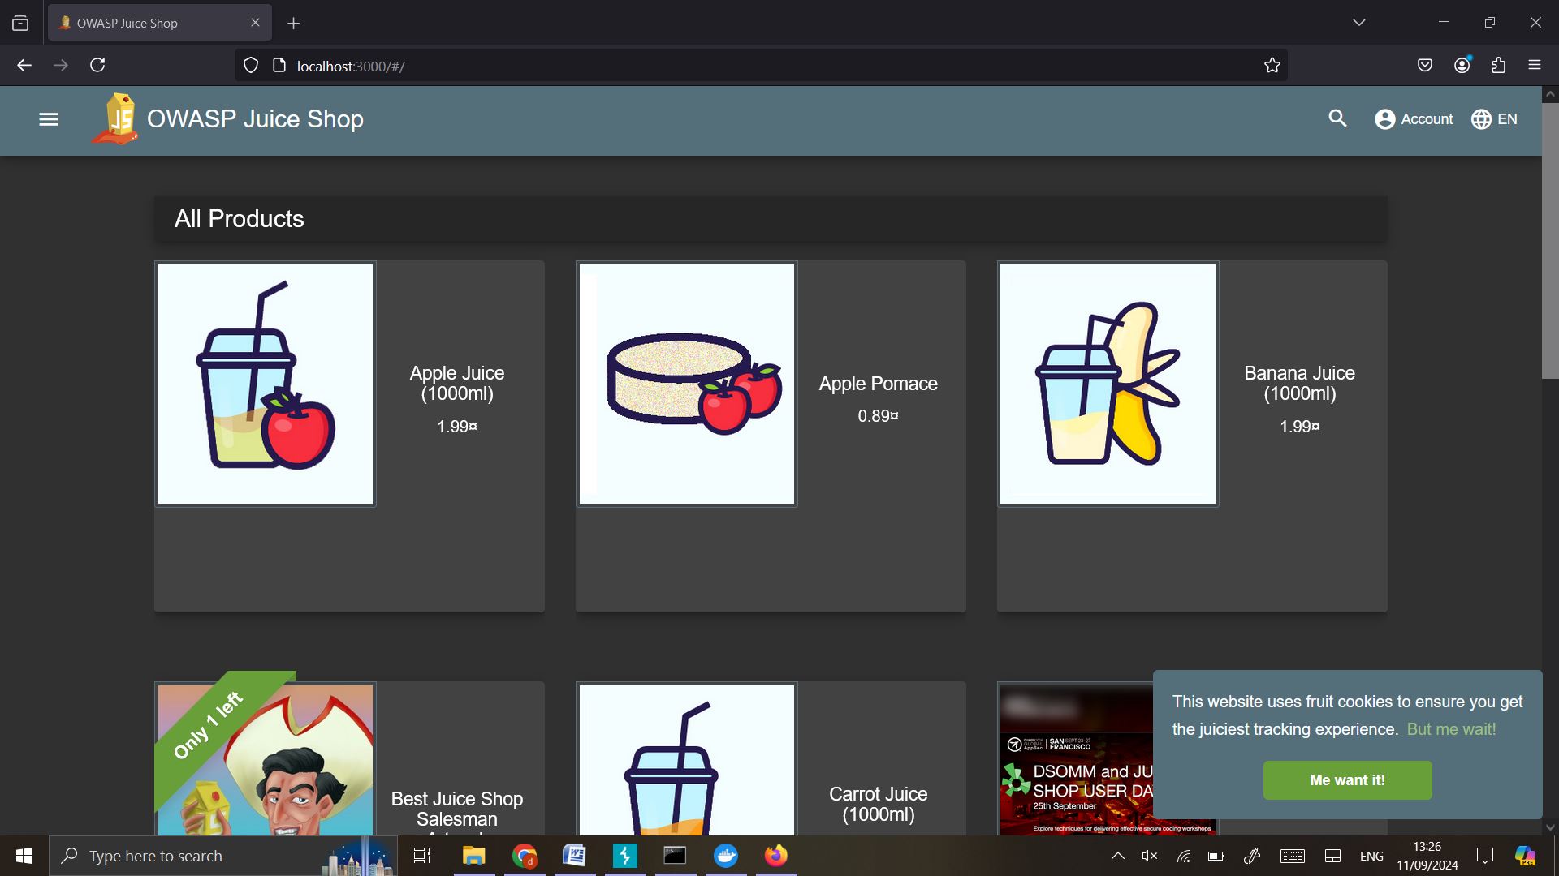Expand the list all tabs chevron
This screenshot has height=876, width=1559.
coord(1359,23)
